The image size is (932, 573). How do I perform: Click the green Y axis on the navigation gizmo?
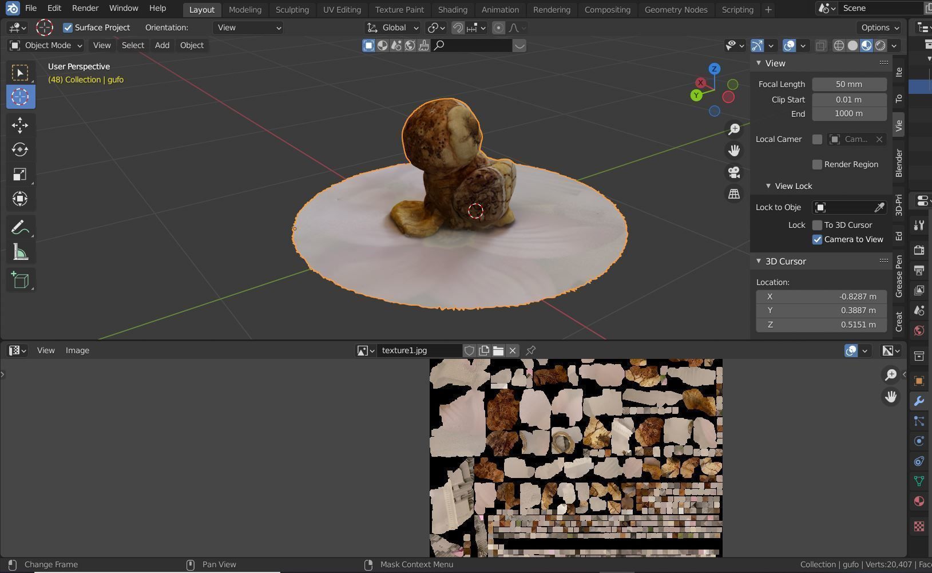pyautogui.click(x=696, y=96)
